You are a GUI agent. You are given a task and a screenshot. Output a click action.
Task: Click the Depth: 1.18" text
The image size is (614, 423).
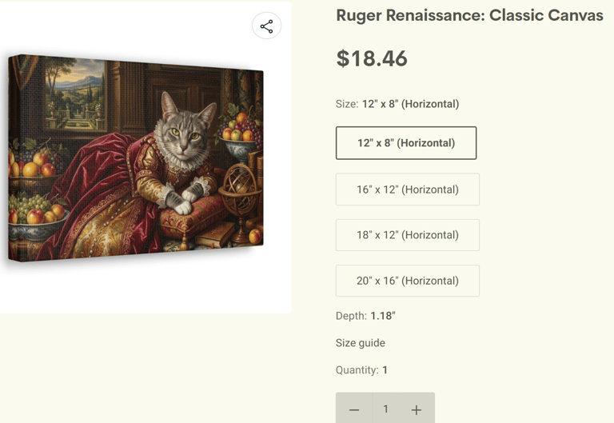[365, 316]
